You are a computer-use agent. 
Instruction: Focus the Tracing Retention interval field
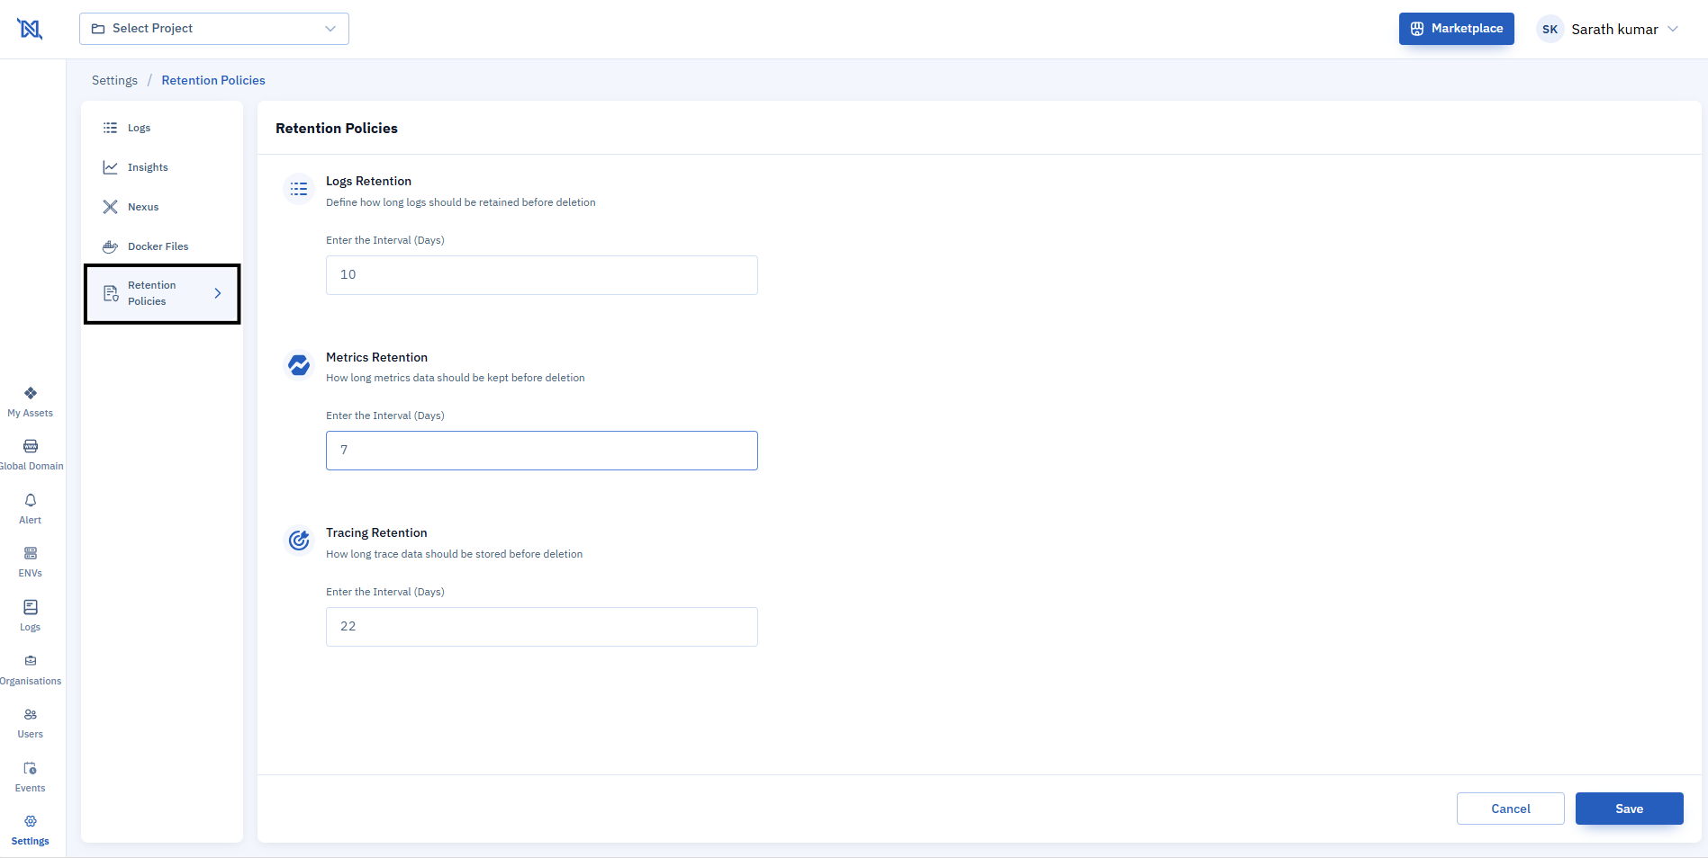coord(542,627)
